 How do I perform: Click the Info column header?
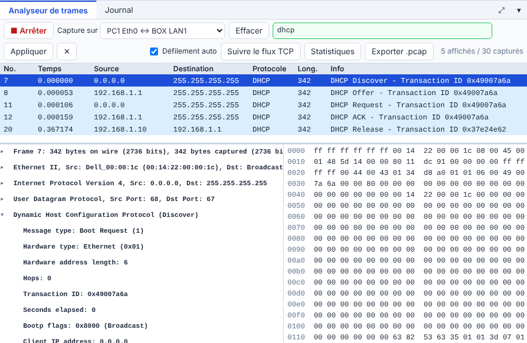pos(337,69)
